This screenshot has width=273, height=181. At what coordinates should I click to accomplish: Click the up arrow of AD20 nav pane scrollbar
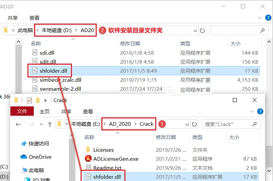tap(18, 42)
